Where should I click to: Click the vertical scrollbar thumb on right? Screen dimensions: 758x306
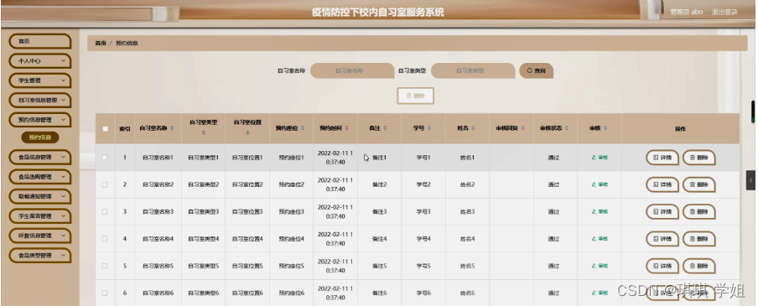(x=753, y=112)
